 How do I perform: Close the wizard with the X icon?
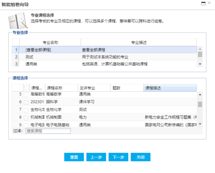tap(211, 3)
